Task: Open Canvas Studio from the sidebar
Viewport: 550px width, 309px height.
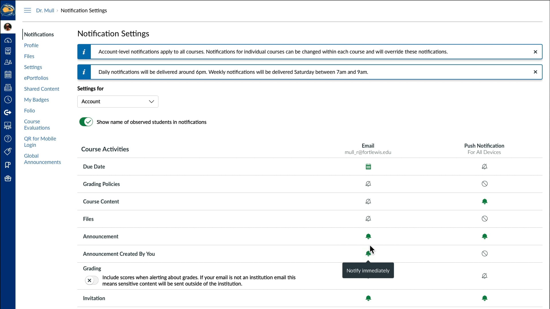Action: pyautogui.click(x=8, y=126)
